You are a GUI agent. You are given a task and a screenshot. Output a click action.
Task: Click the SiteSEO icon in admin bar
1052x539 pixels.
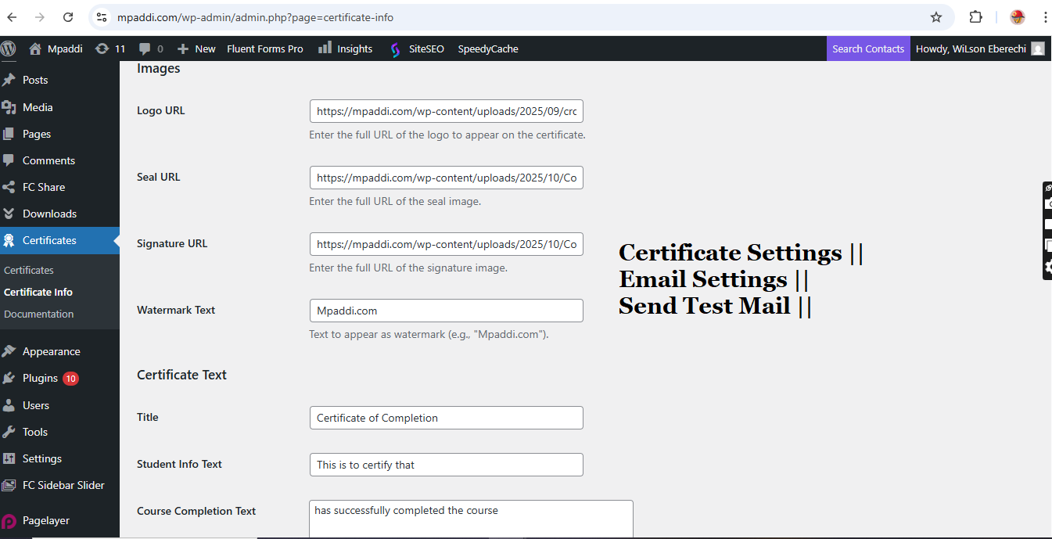tap(396, 49)
